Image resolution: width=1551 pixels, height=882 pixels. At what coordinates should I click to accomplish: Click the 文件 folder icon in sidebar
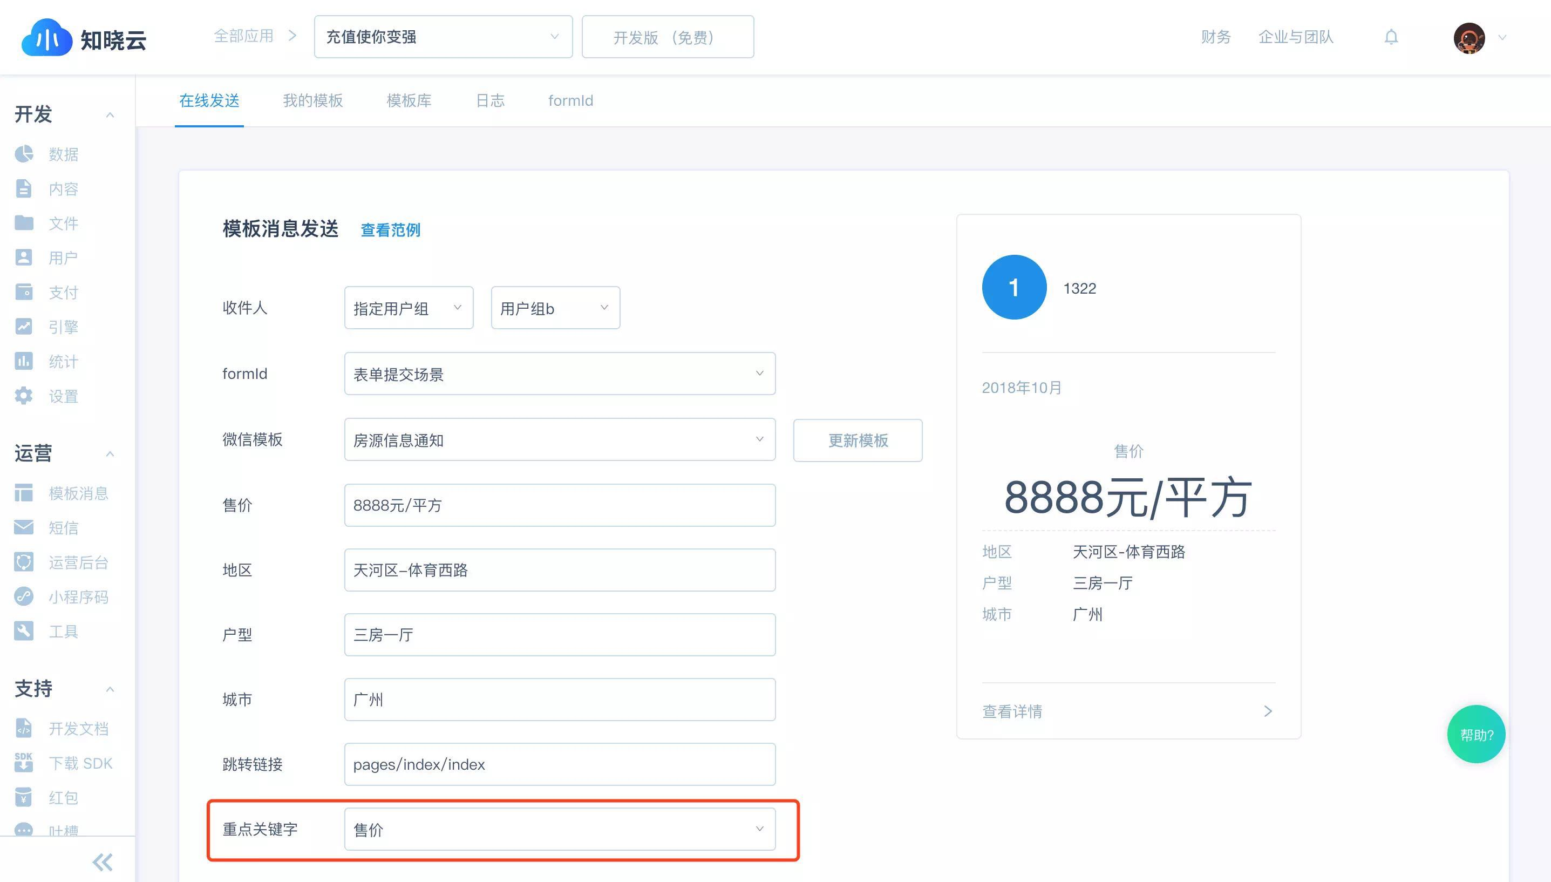pos(24,223)
